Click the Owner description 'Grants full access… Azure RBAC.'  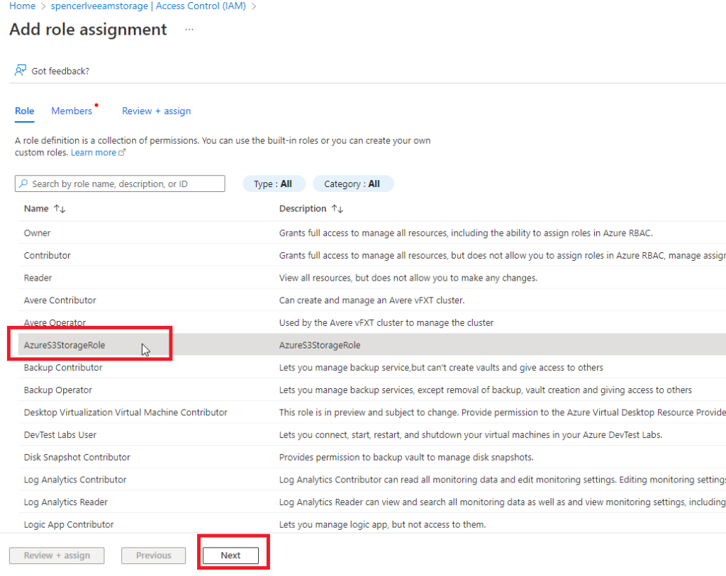point(466,232)
